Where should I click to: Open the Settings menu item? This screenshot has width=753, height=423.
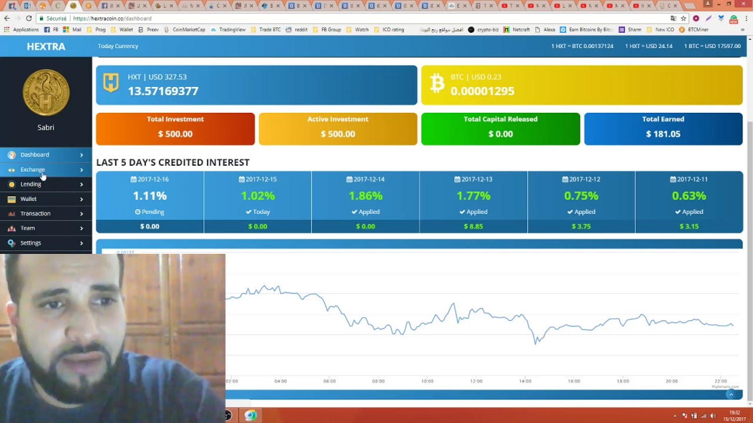pyautogui.click(x=46, y=243)
